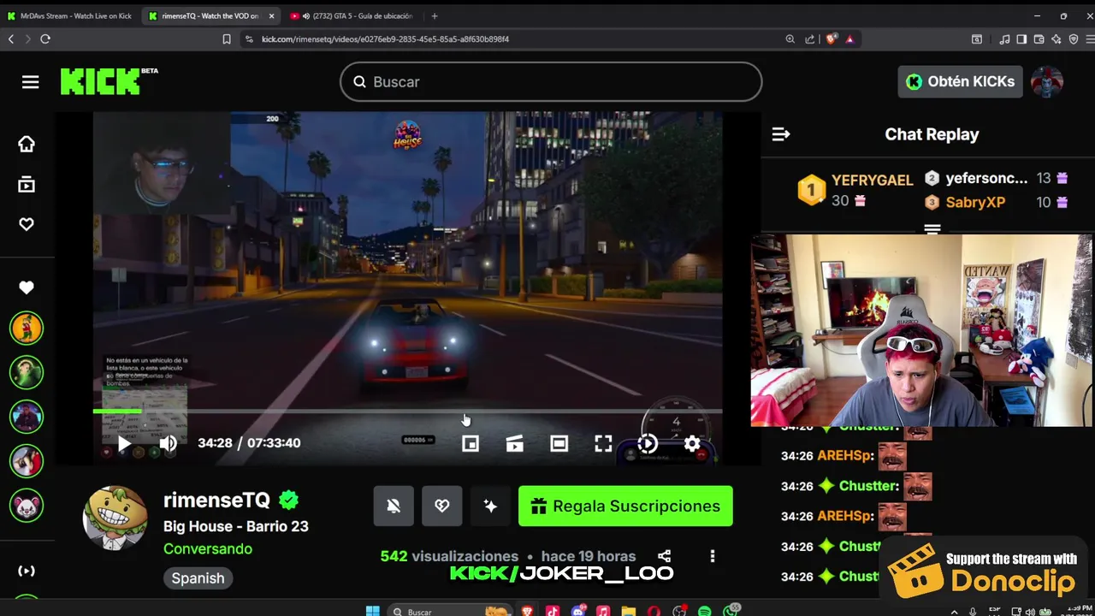The width and height of the screenshot is (1095, 616).
Task: Show hidden system tray icons
Action: pos(954,611)
